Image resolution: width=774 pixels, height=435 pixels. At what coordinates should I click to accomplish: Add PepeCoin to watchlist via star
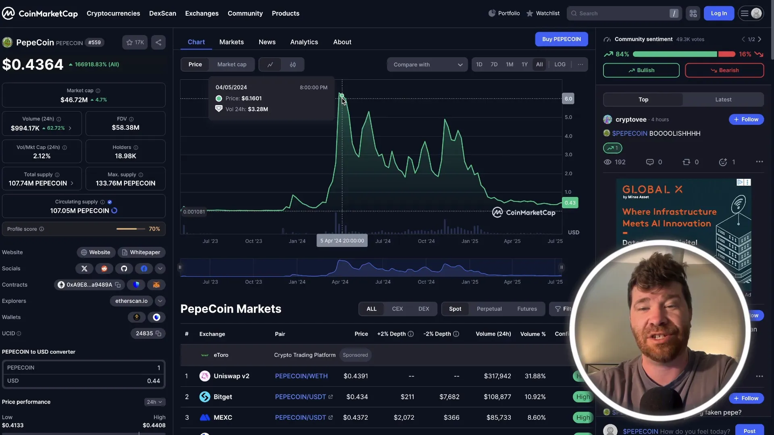tap(135, 42)
